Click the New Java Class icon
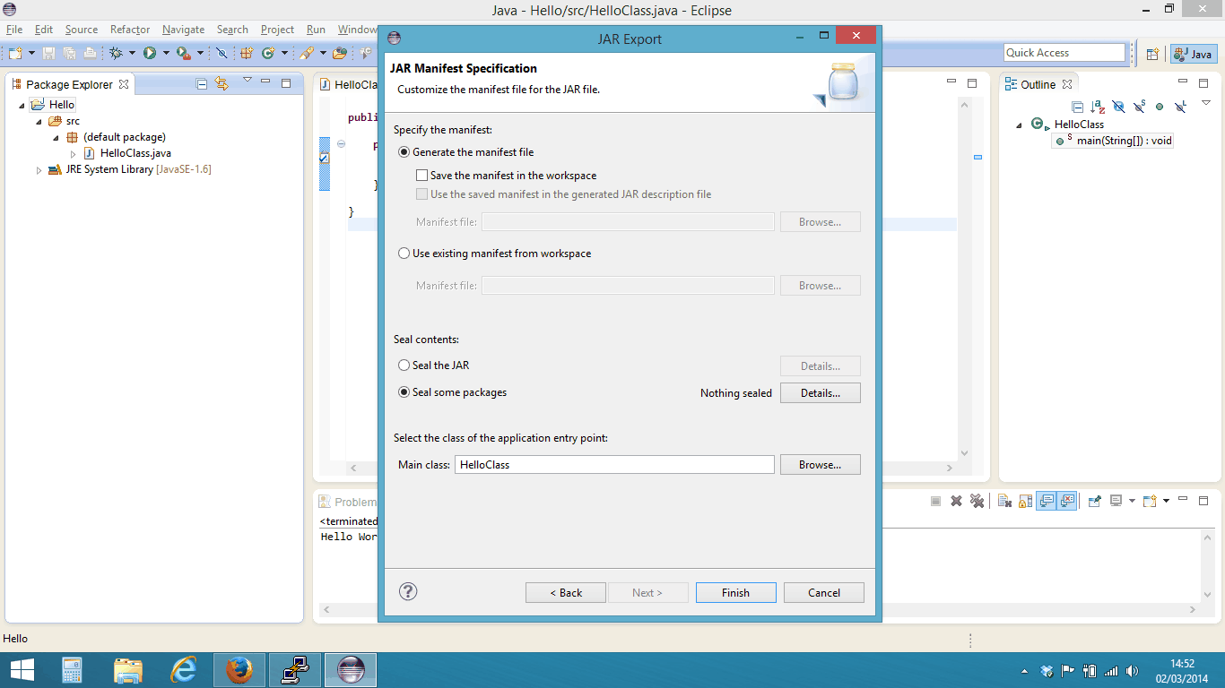The height and width of the screenshot is (688, 1225). click(x=267, y=53)
